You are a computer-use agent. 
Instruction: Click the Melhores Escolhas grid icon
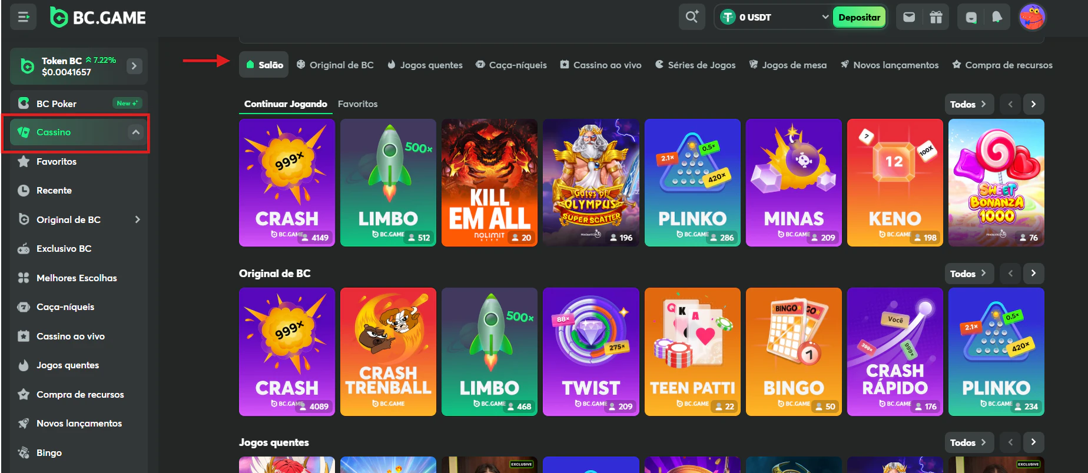24,278
